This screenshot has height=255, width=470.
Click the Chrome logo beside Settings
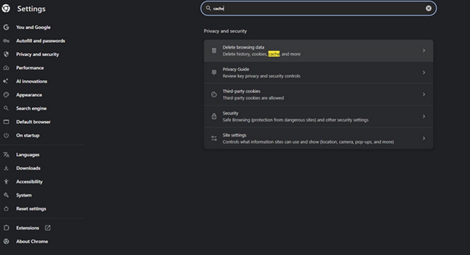tap(6, 8)
